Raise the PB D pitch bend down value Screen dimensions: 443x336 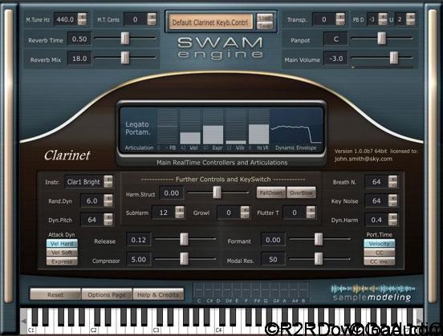coord(383,16)
